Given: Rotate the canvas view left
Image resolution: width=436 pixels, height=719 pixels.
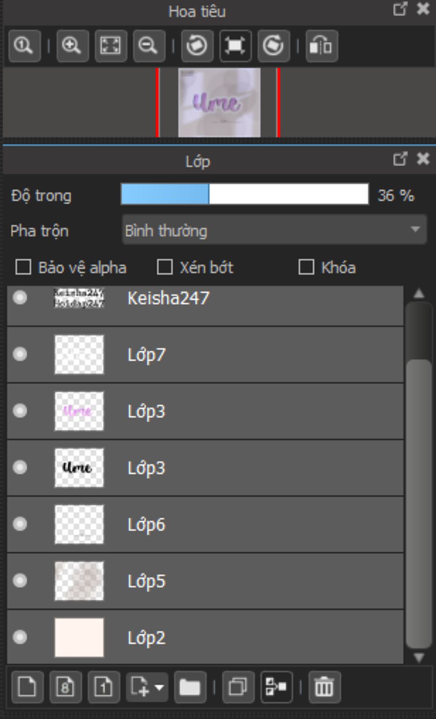Looking at the screenshot, I should click(x=197, y=46).
